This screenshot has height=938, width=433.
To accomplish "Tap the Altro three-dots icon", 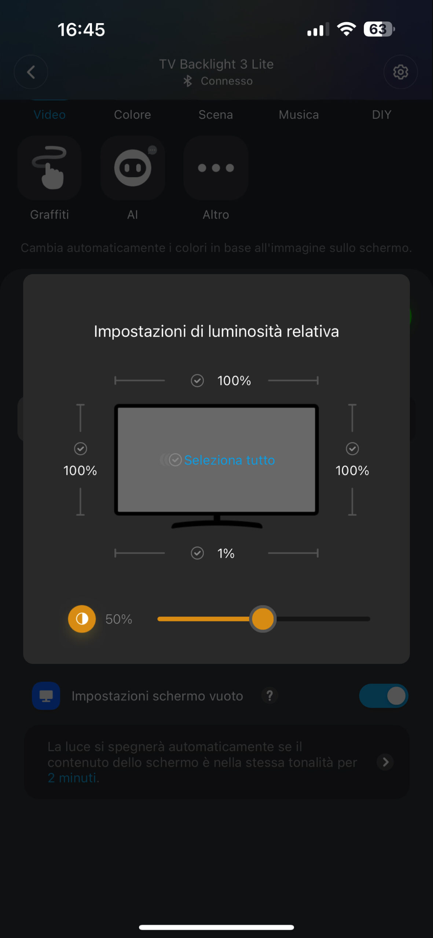I will click(216, 168).
